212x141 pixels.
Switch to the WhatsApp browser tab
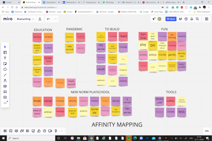pyautogui.click(x=110, y=2)
